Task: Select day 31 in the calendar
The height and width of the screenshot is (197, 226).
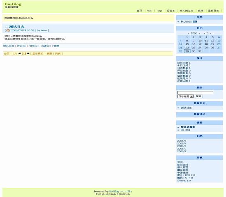Action: pos(200,51)
